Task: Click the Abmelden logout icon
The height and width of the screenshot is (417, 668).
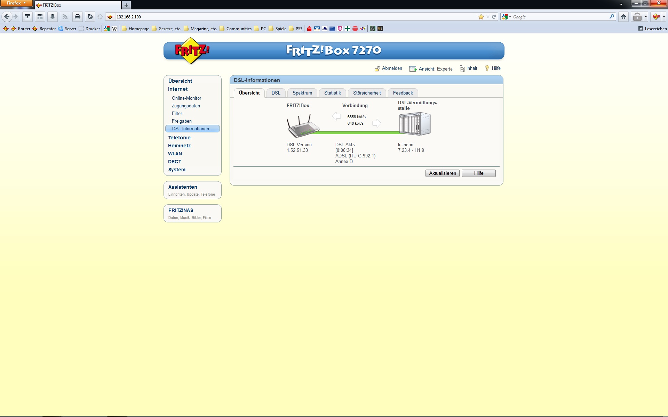Action: click(x=377, y=69)
